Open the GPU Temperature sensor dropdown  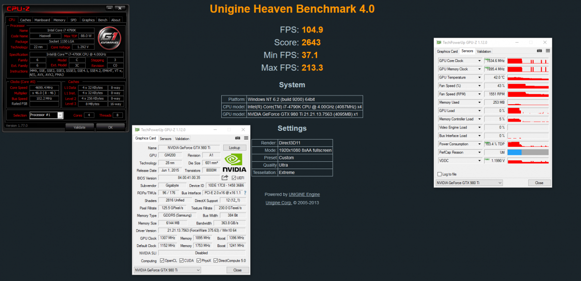click(x=480, y=78)
